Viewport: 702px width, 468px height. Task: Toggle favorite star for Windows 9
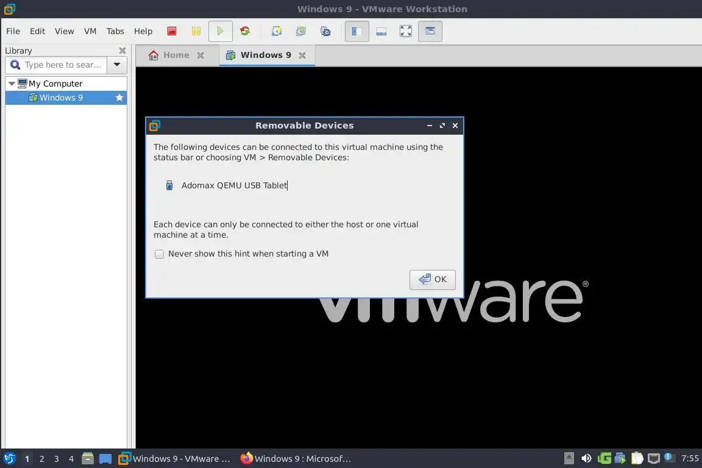click(x=119, y=97)
